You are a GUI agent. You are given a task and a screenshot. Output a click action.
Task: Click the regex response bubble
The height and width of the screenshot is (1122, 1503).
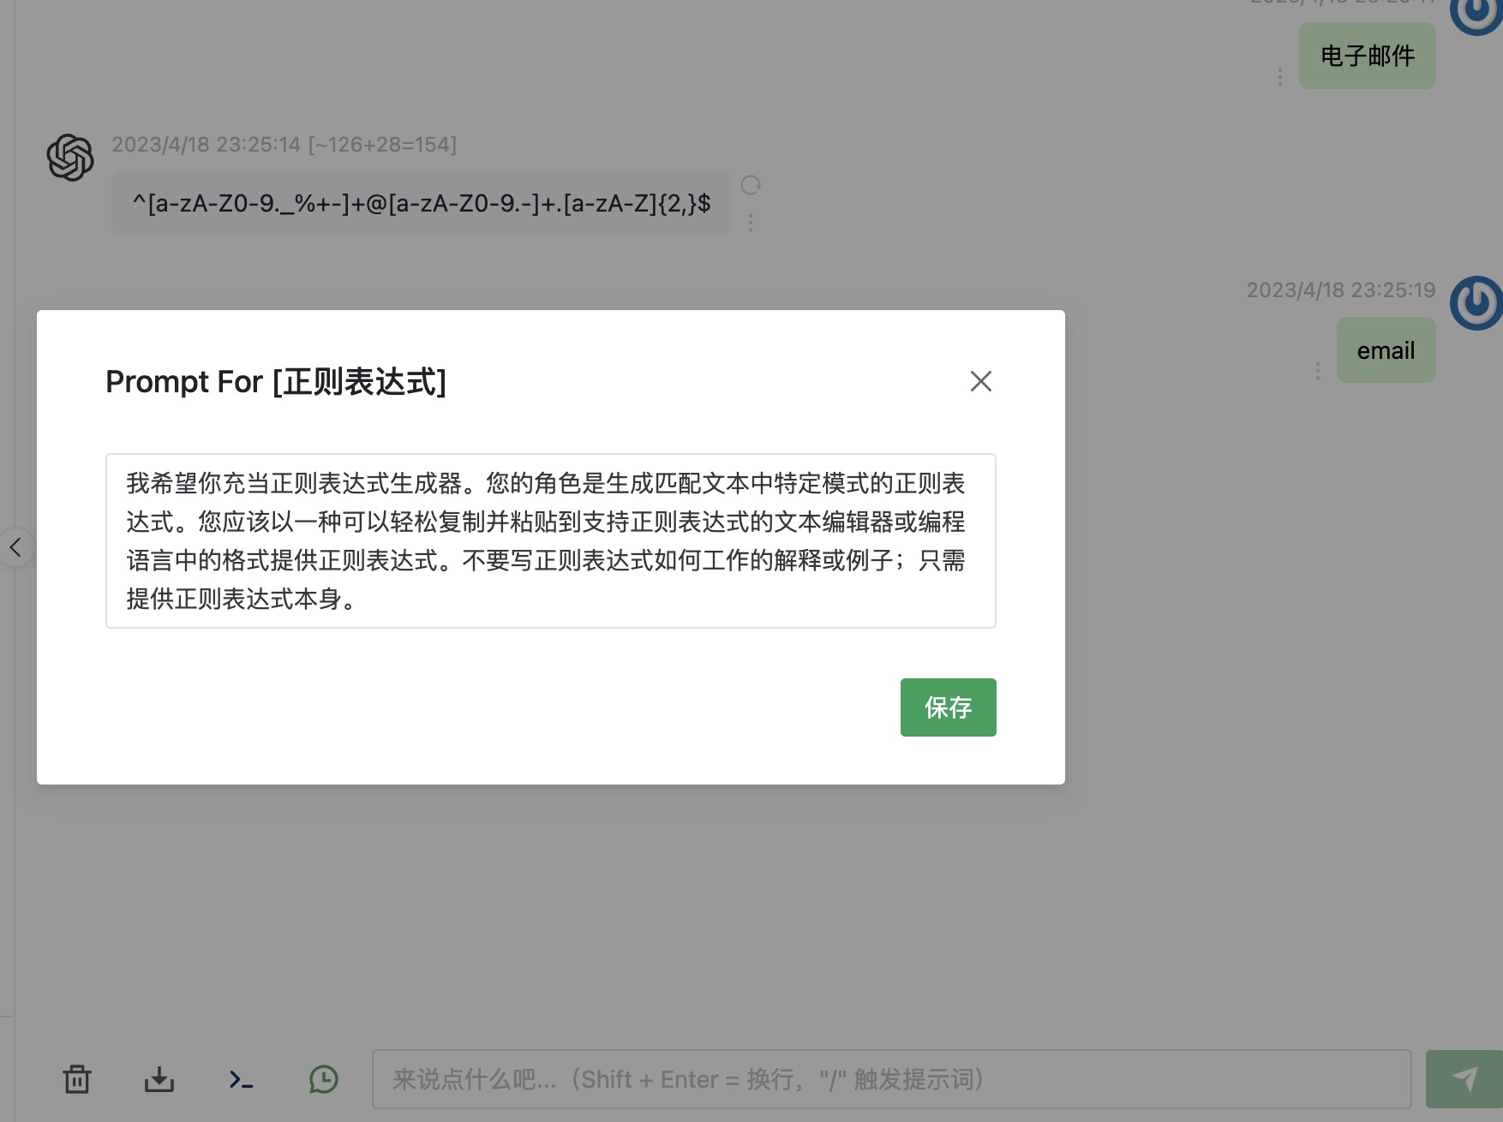(421, 203)
